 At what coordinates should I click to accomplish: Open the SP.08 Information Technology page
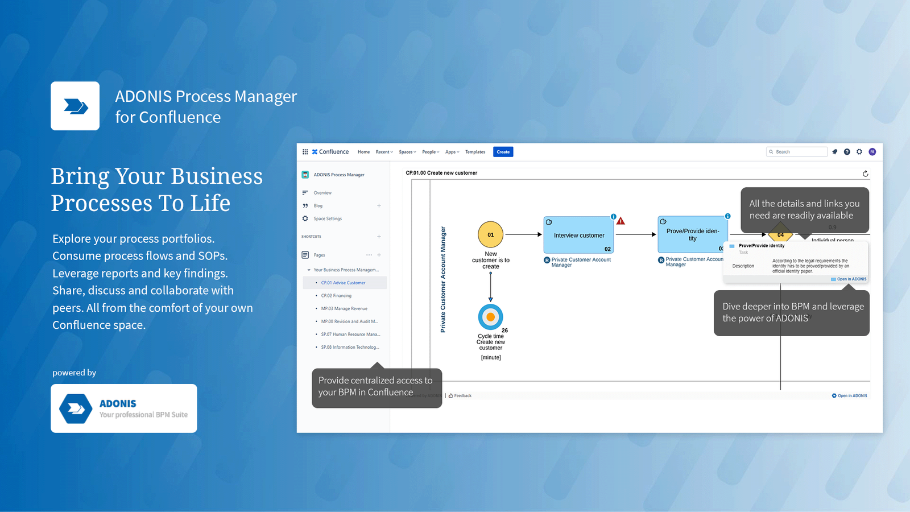(350, 347)
